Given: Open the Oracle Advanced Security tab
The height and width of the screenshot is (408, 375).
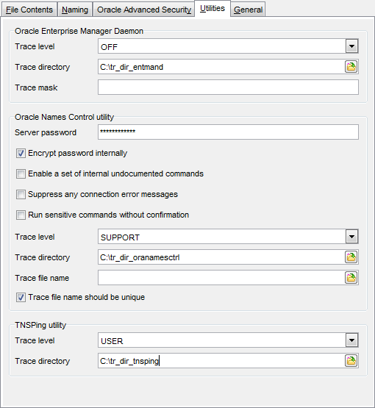Looking at the screenshot, I should click(144, 10).
